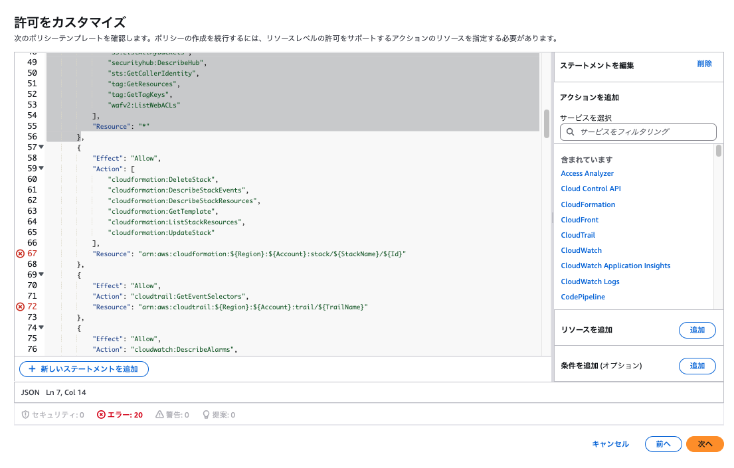The height and width of the screenshot is (468, 734).
Task: Open CloudWatch Application Insights service
Action: [615, 266]
